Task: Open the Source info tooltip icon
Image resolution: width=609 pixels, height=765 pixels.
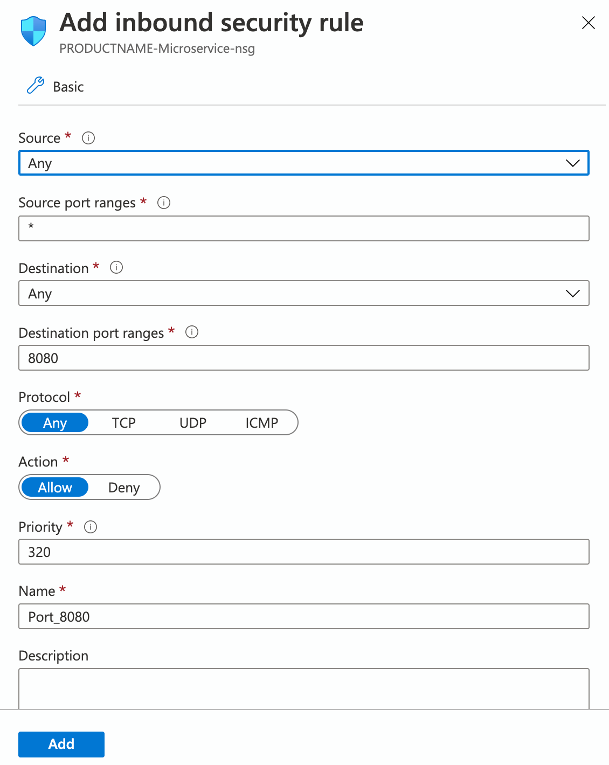Action: click(88, 138)
